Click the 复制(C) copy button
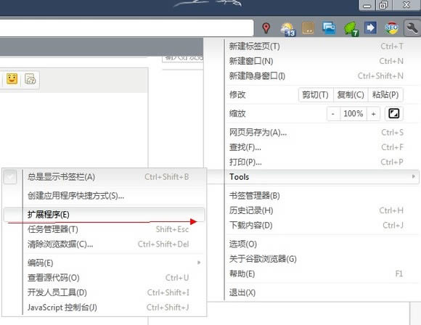 (351, 95)
